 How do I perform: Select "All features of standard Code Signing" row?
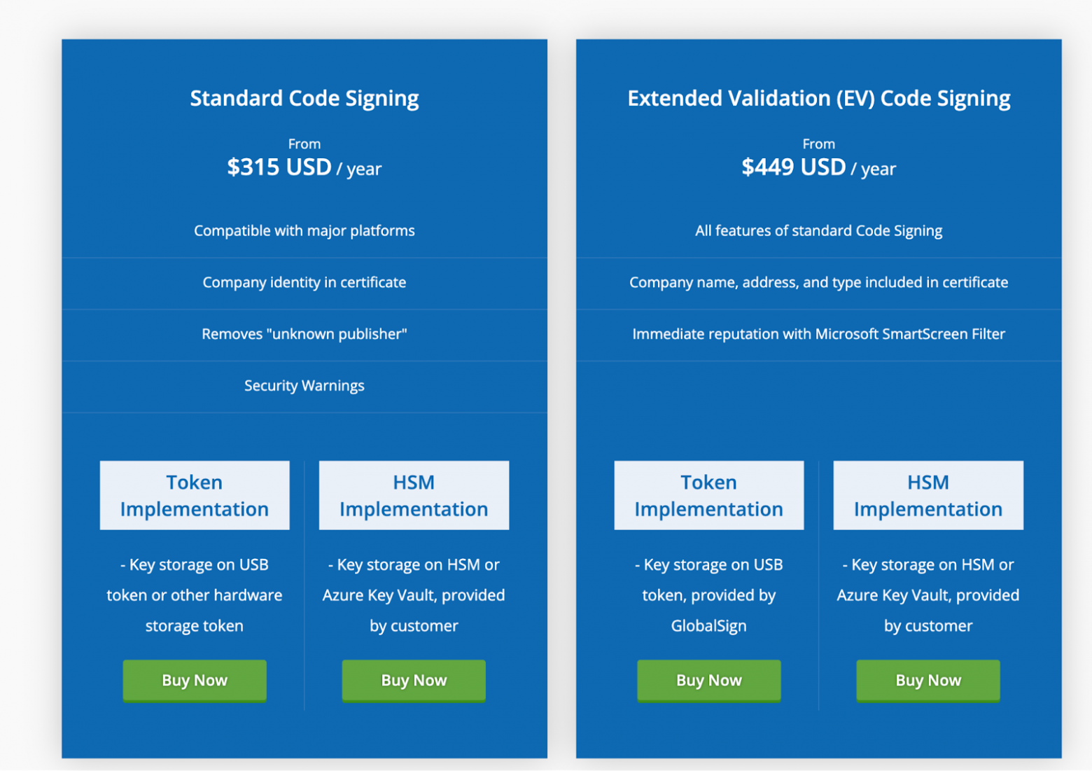tap(818, 230)
